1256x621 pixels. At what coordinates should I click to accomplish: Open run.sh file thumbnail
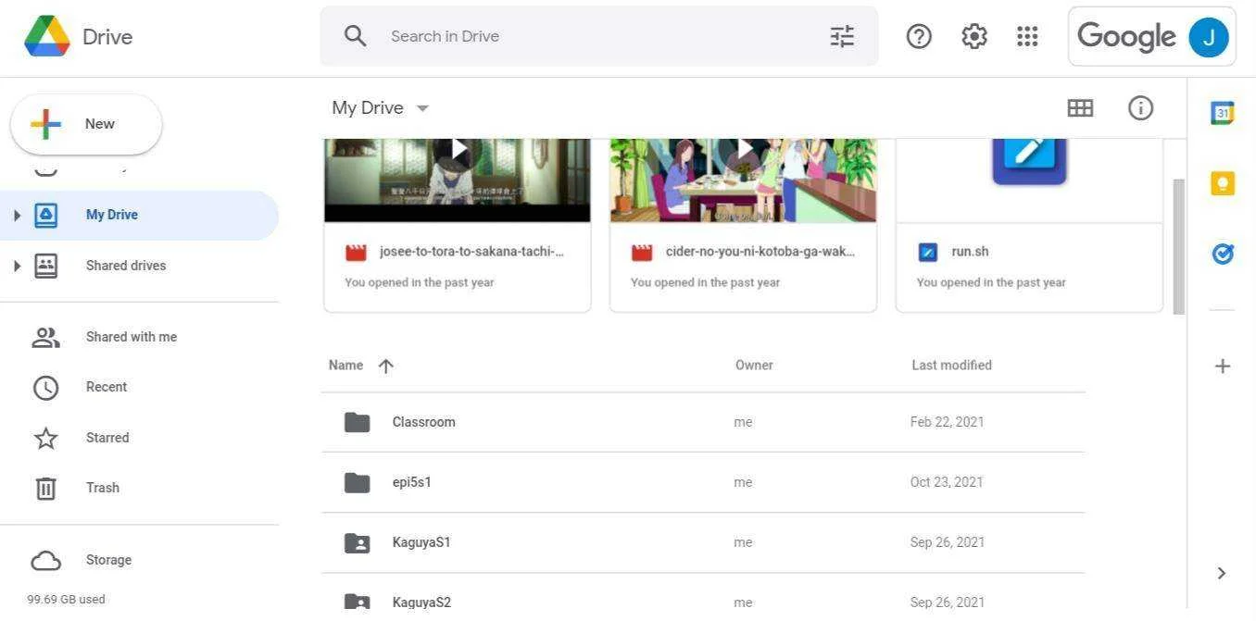[1029, 180]
